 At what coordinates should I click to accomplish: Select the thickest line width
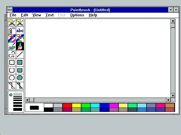coord(18,109)
